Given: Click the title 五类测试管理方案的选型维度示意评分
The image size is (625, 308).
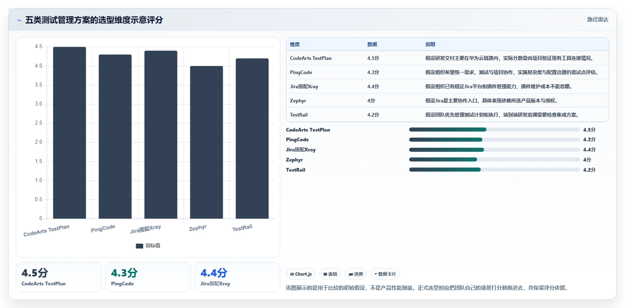Looking at the screenshot, I should coord(94,20).
